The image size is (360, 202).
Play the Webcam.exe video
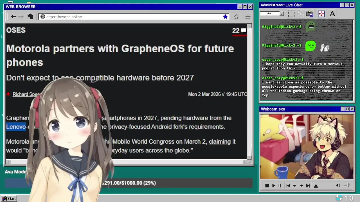273,185
